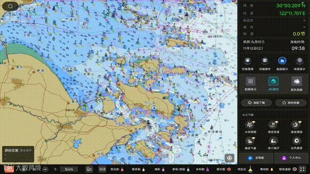The image size is (310, 174).
Task: Toggle fullscreen with the corner-brackets icon
Action: pyautogui.click(x=302, y=169)
